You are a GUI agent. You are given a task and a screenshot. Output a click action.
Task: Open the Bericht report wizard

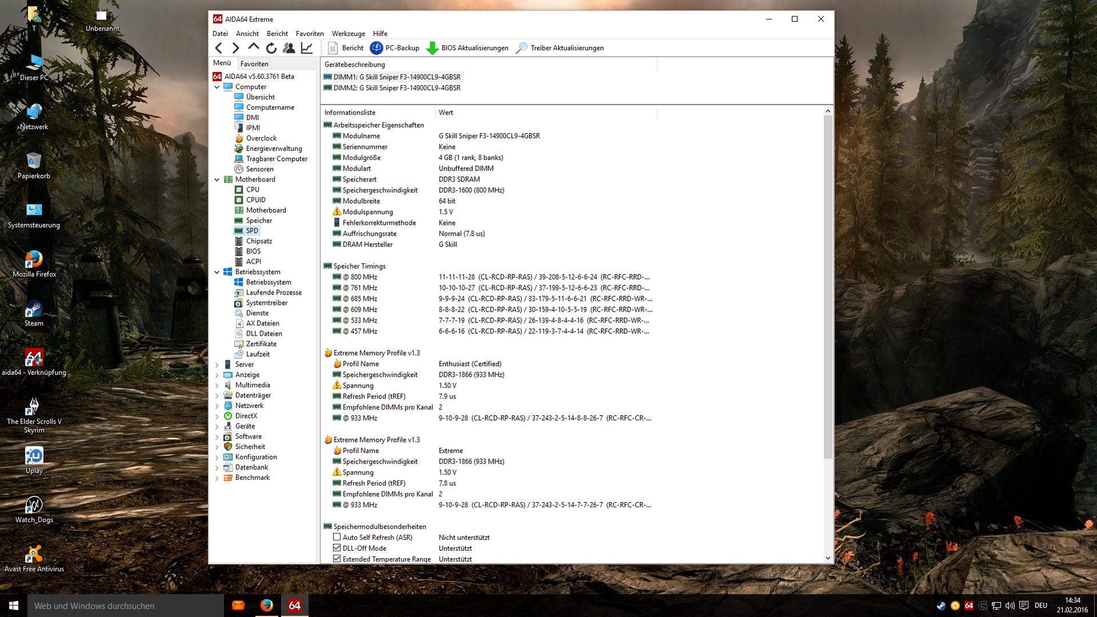pyautogui.click(x=346, y=48)
